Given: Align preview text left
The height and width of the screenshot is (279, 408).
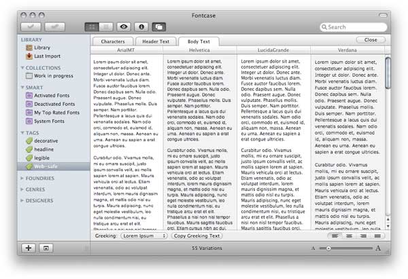Looking at the screenshot, I should coord(335,236).
